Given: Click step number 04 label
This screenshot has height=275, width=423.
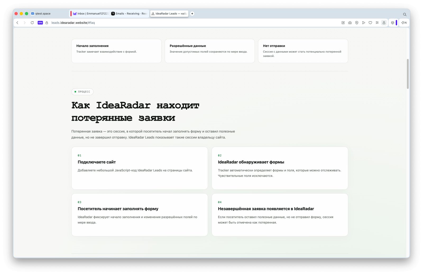Looking at the screenshot, I should 220,202.
